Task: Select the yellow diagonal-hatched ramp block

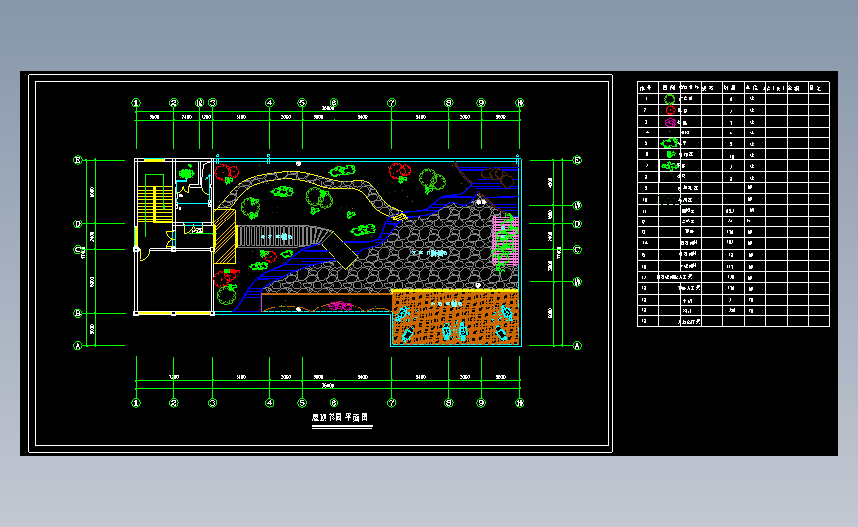Action: click(225, 235)
